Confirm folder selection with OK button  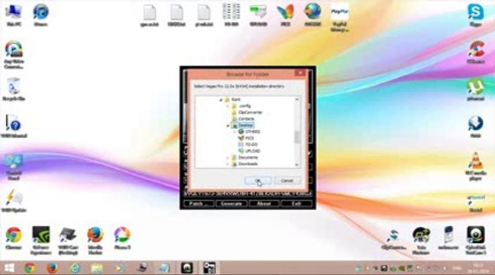click(257, 180)
